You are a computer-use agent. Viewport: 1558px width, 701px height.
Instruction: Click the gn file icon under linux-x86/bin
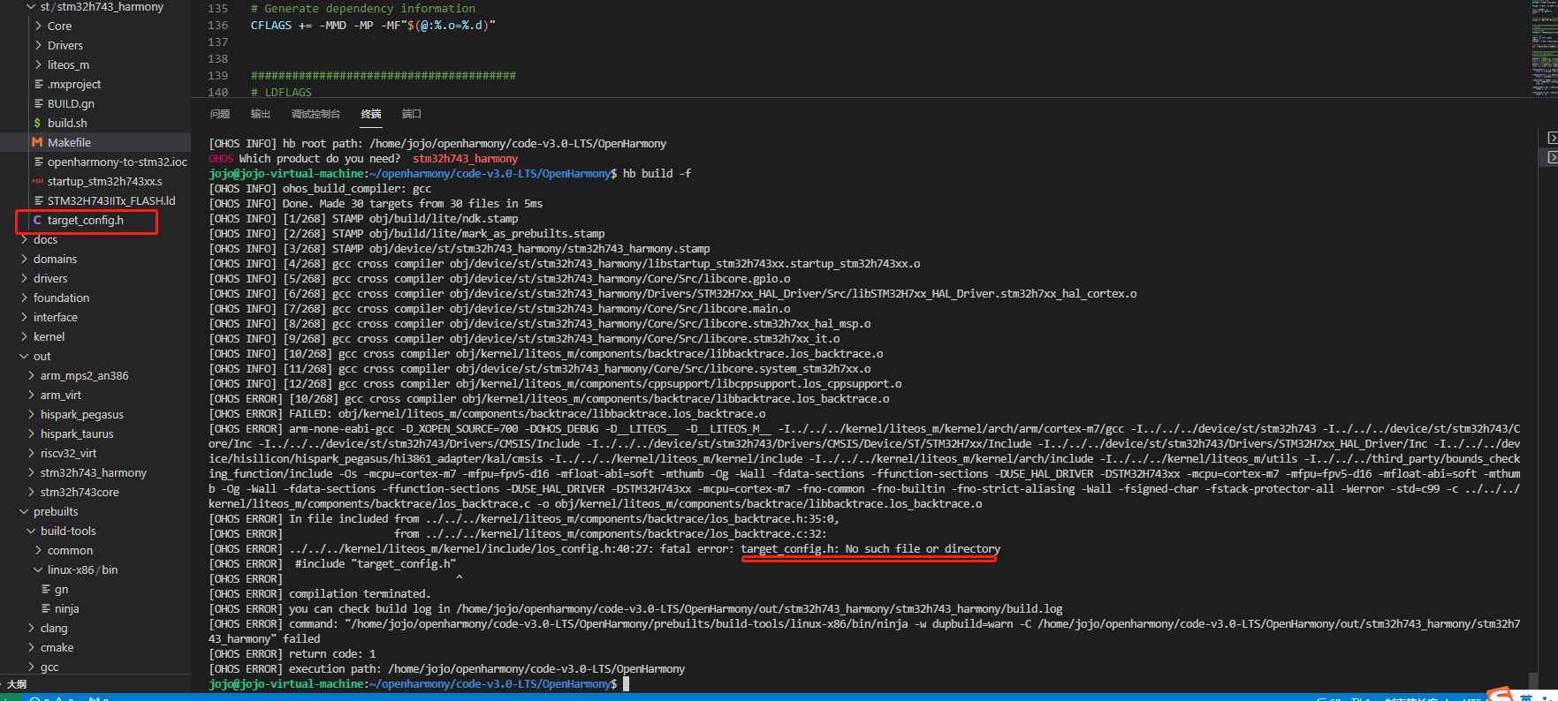[x=46, y=589]
